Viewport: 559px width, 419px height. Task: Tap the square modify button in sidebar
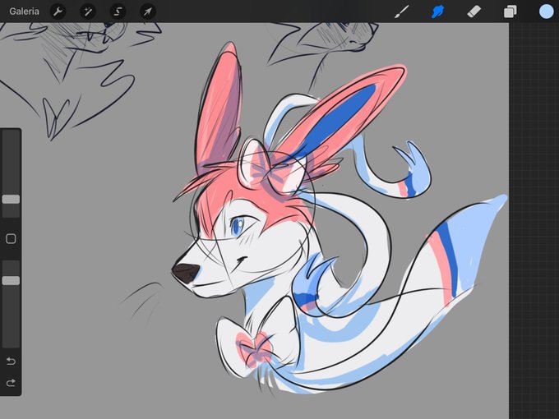pyautogui.click(x=11, y=238)
